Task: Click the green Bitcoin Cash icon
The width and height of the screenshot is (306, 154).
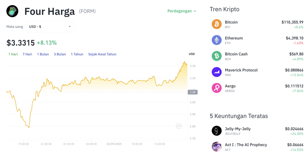Action: (217, 56)
